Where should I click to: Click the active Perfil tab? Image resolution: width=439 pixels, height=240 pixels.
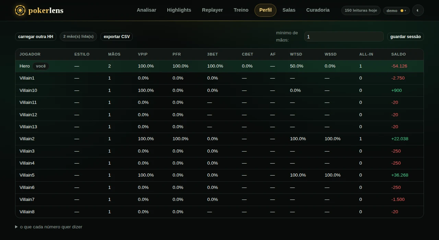tap(265, 10)
